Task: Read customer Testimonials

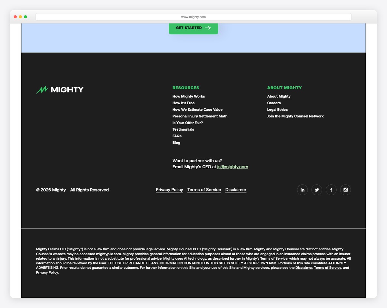Action: click(x=183, y=129)
